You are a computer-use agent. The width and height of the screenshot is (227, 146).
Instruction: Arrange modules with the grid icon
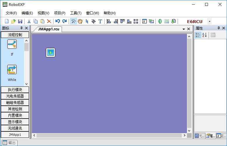(x=136, y=21)
